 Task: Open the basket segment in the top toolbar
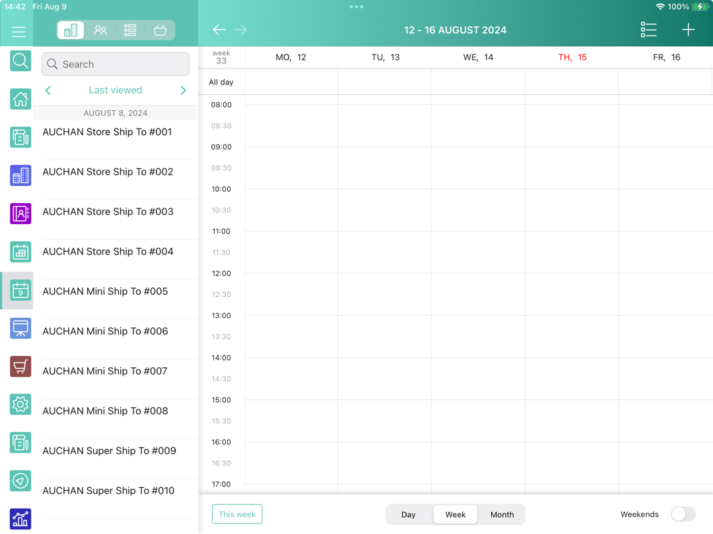tap(160, 30)
